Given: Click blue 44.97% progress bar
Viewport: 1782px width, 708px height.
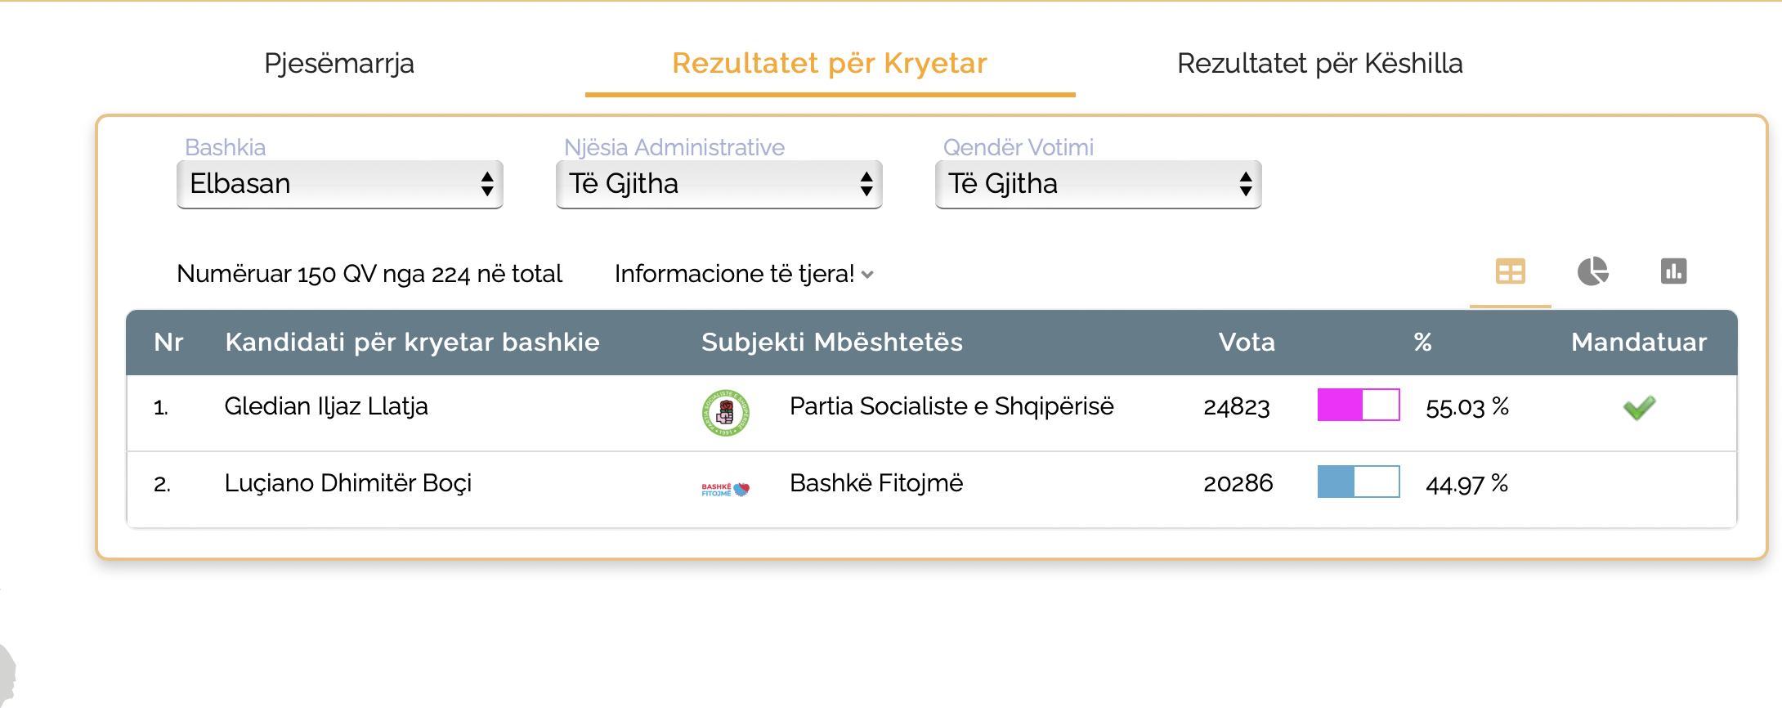Looking at the screenshot, I should tap(1359, 482).
